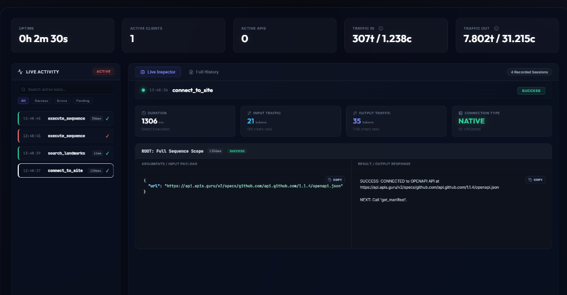Click the NEXT: Call 'get_manifest' text
This screenshot has width=567, height=295.
[x=383, y=200]
